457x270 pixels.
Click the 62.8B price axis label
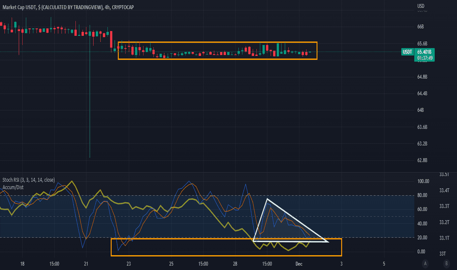pos(422,160)
